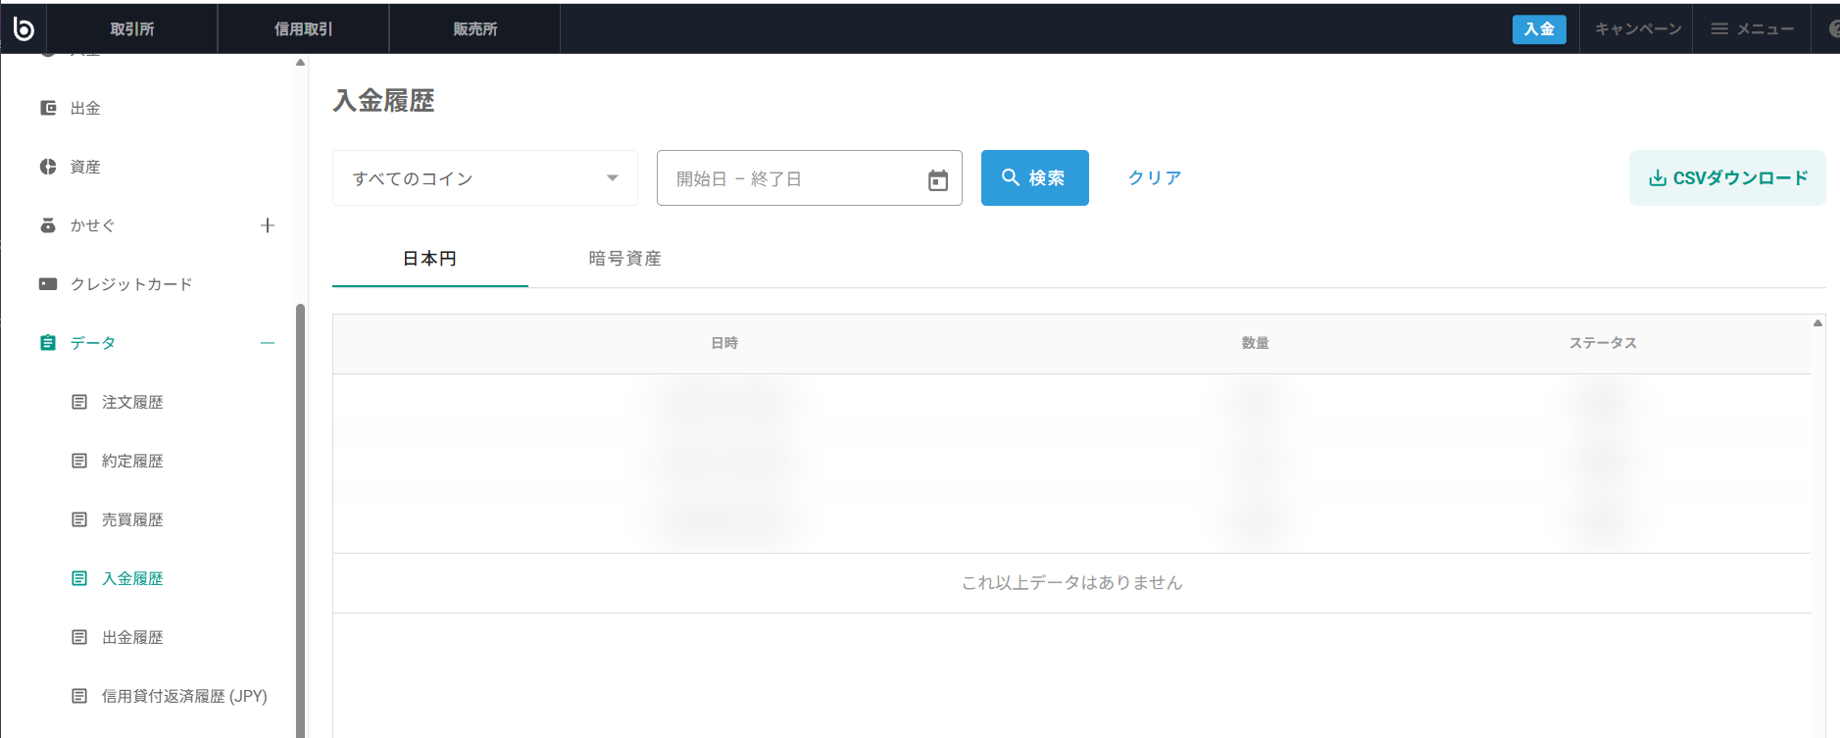The image size is (1840, 738).
Task: Click the 日時 column header
Action: (x=724, y=343)
